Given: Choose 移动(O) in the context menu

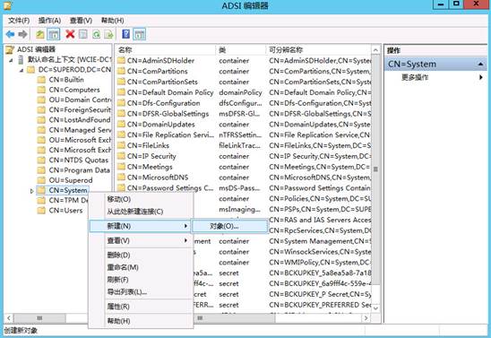Looking at the screenshot, I should pyautogui.click(x=141, y=199).
